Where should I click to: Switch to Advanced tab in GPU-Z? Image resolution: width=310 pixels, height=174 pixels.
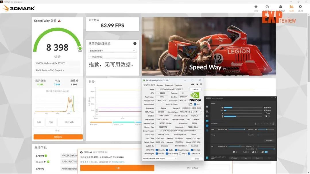(169, 85)
